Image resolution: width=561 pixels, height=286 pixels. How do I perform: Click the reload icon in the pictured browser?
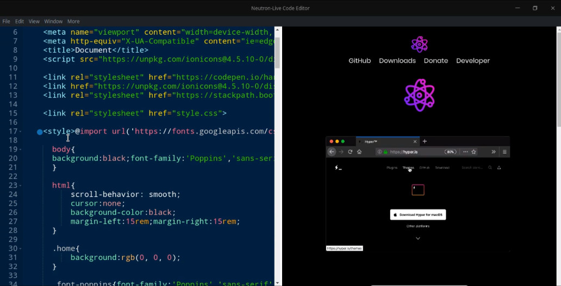click(x=350, y=152)
